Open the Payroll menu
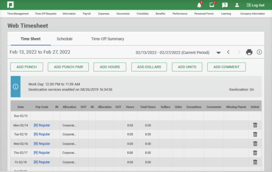Screen dimensions: 272x172 pos(87,14)
